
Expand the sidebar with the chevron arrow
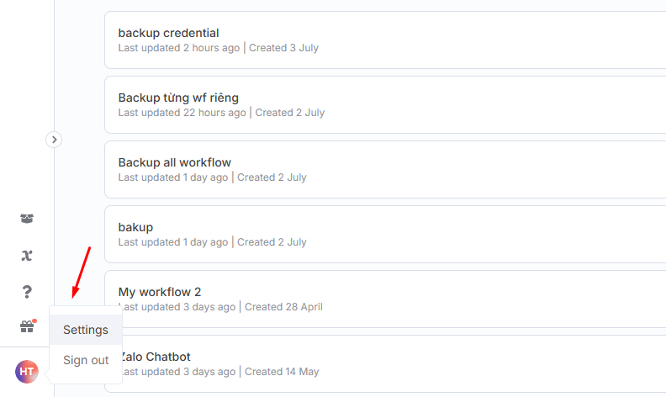click(x=54, y=140)
